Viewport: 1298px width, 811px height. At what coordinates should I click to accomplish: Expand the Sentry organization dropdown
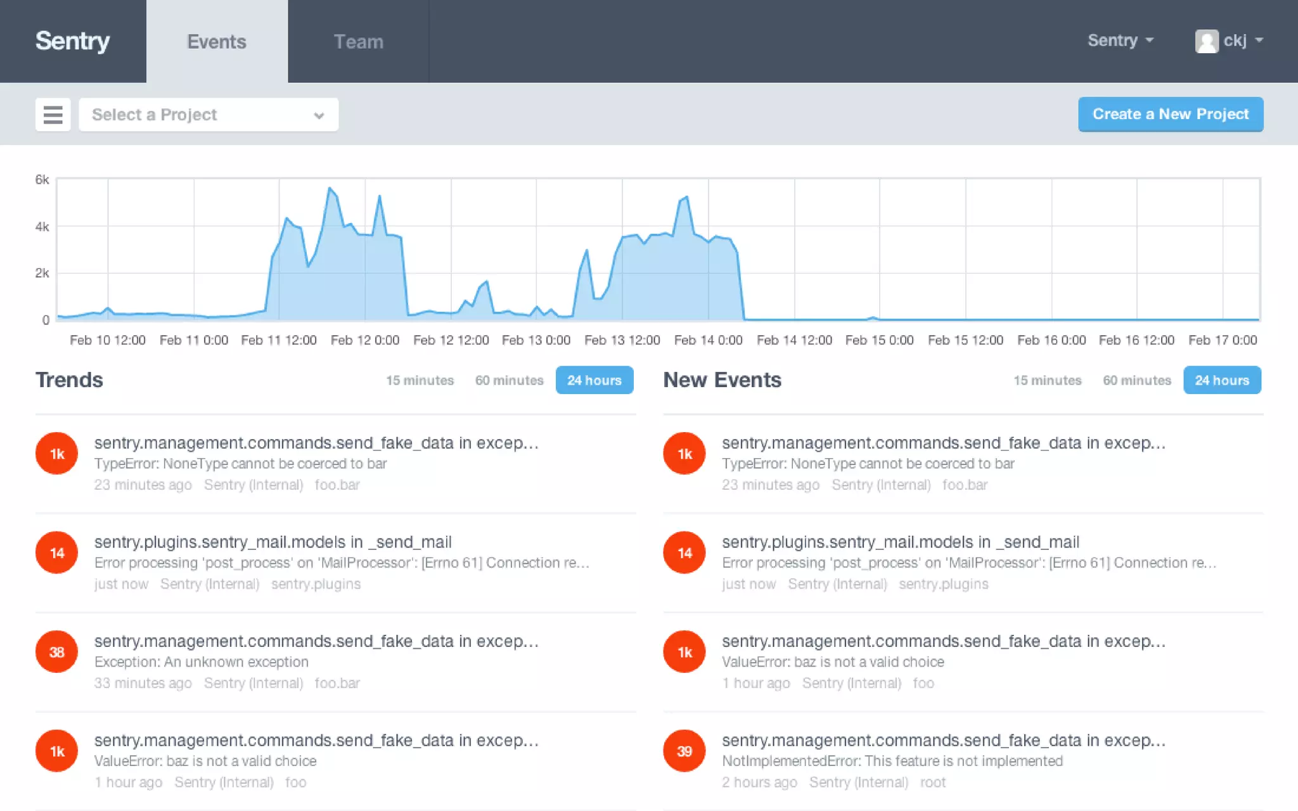tap(1120, 41)
